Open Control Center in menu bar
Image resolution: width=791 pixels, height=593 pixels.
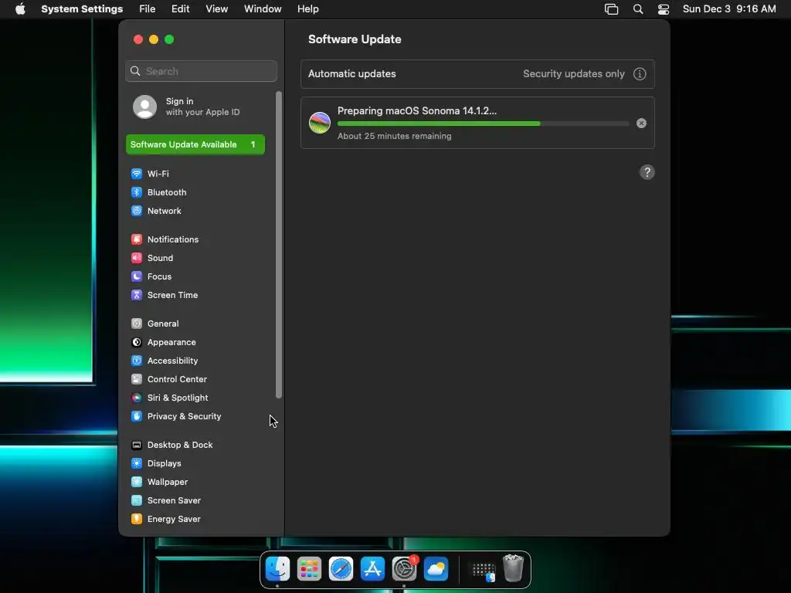pyautogui.click(x=664, y=9)
